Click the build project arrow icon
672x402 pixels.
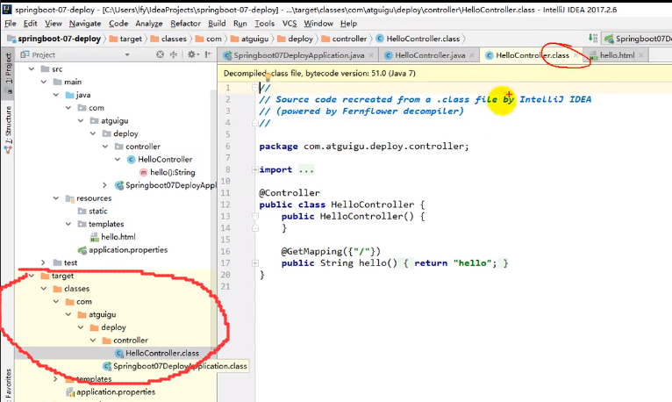click(x=593, y=39)
